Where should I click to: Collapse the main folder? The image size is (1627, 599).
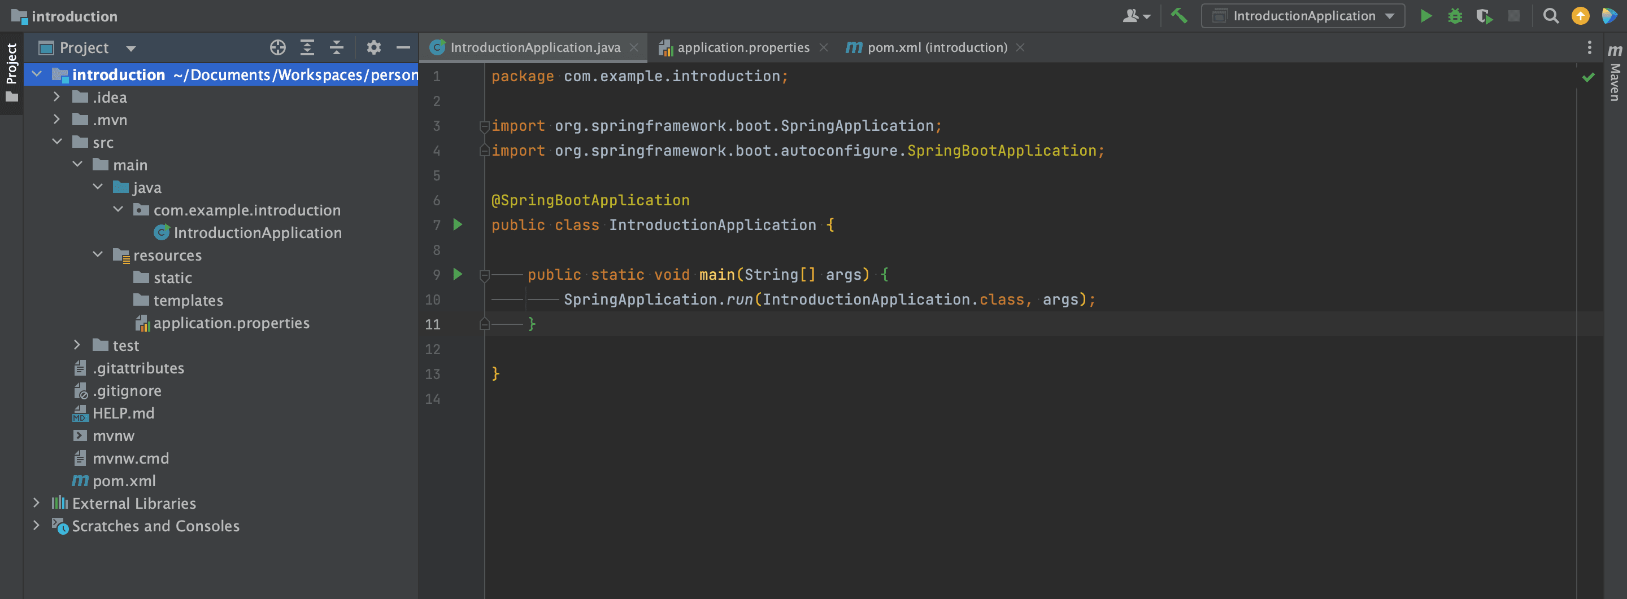77,165
